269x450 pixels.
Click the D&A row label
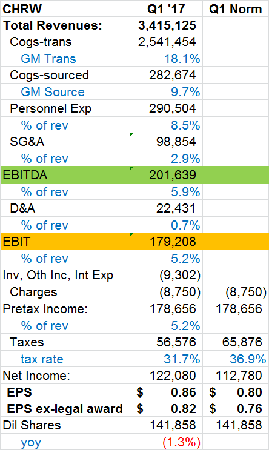(x=22, y=208)
